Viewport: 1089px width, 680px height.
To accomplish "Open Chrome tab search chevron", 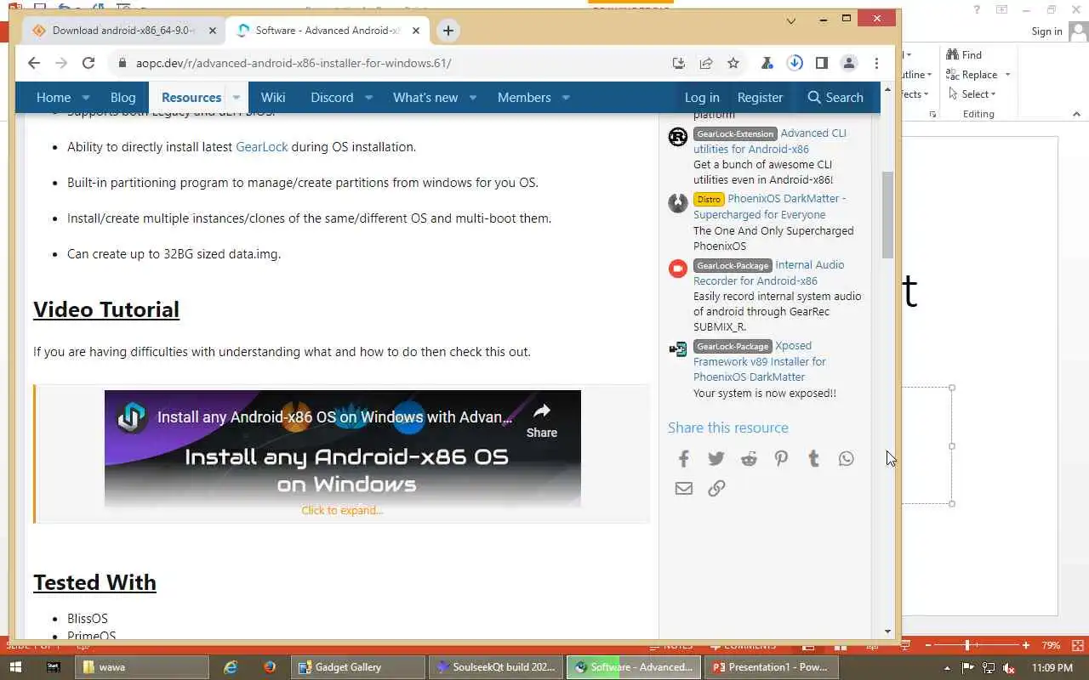I will tap(791, 20).
